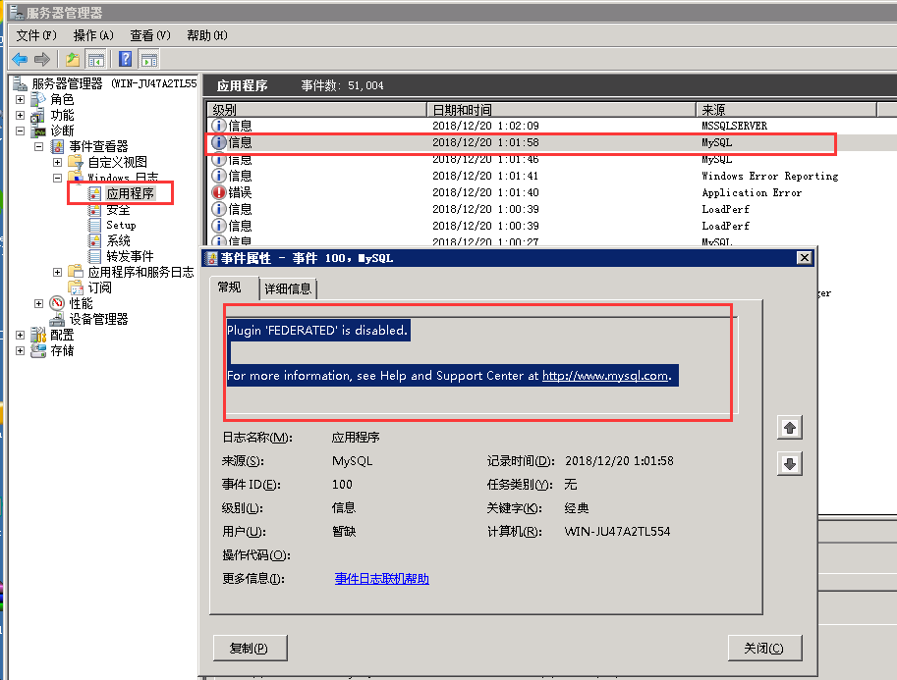This screenshot has width=897, height=680.
Task: Toggle the action pane toolbar icon
Action: tap(149, 59)
